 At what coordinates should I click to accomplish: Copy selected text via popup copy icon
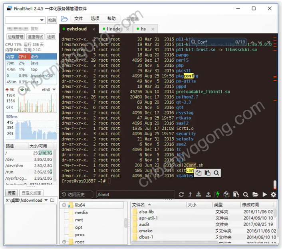pos(199,173)
